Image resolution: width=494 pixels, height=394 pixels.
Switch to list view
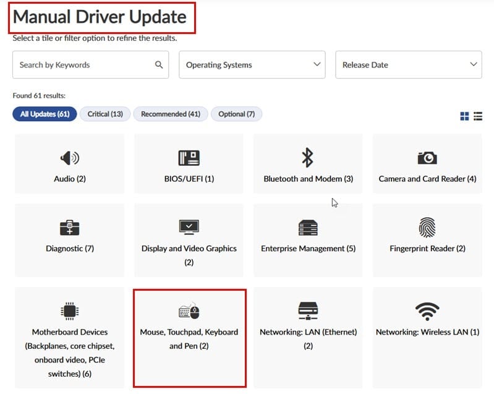click(478, 116)
